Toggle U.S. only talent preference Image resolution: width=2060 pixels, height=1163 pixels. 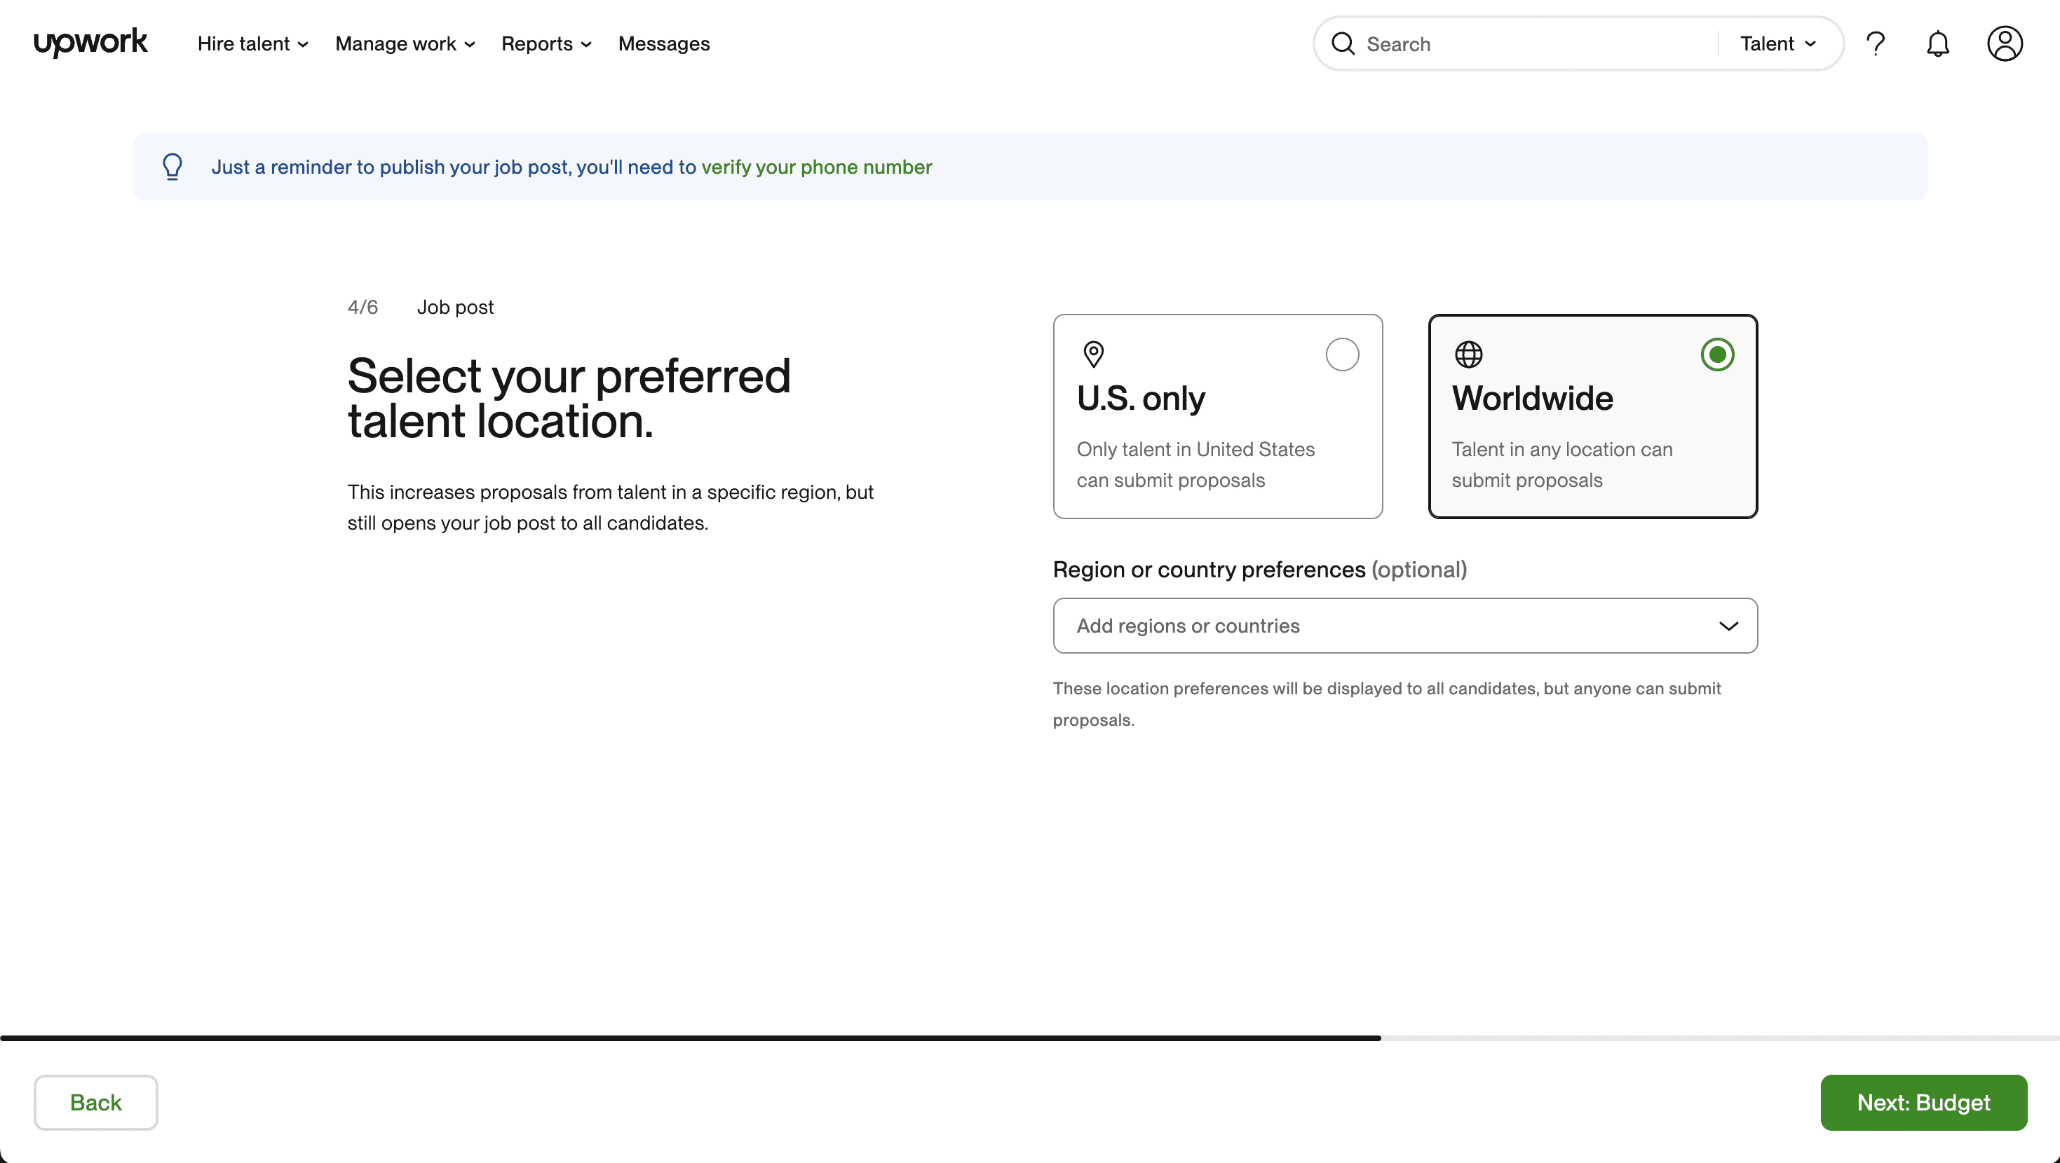(1341, 353)
